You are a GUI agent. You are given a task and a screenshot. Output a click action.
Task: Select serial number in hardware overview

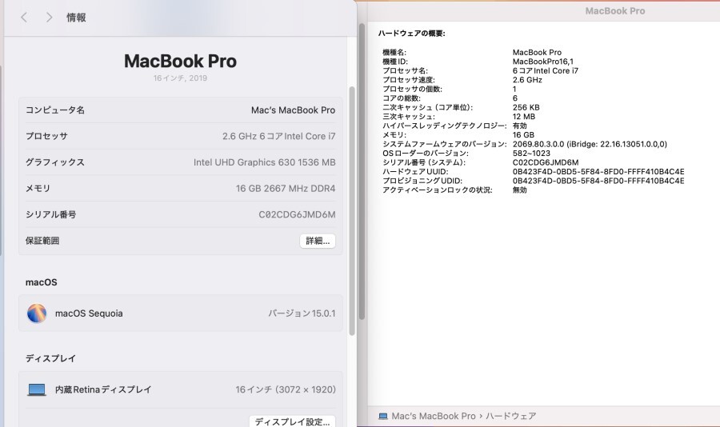[546, 162]
